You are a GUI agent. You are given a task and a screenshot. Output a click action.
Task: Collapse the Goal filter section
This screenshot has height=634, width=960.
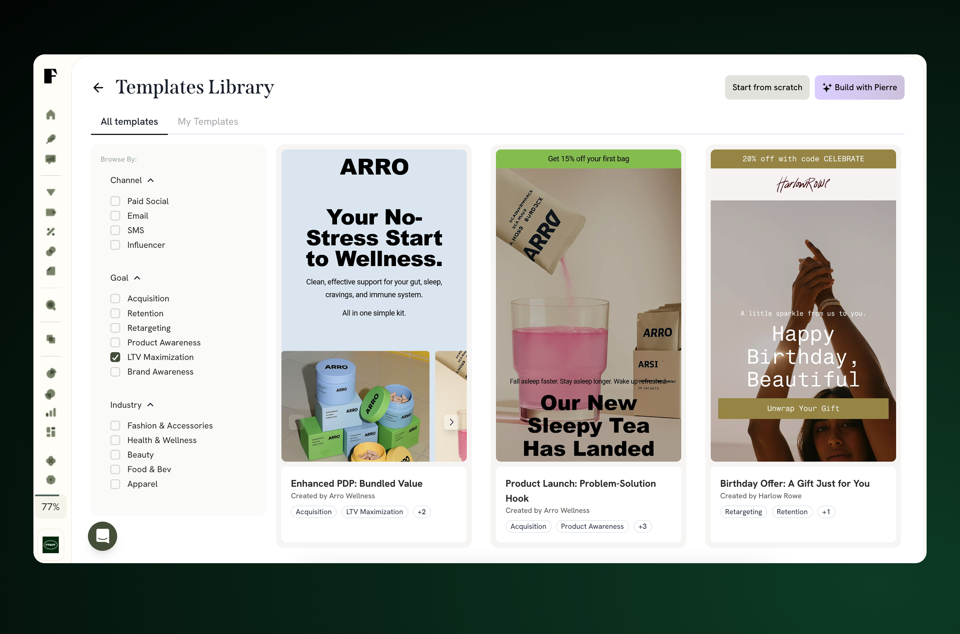pos(125,278)
